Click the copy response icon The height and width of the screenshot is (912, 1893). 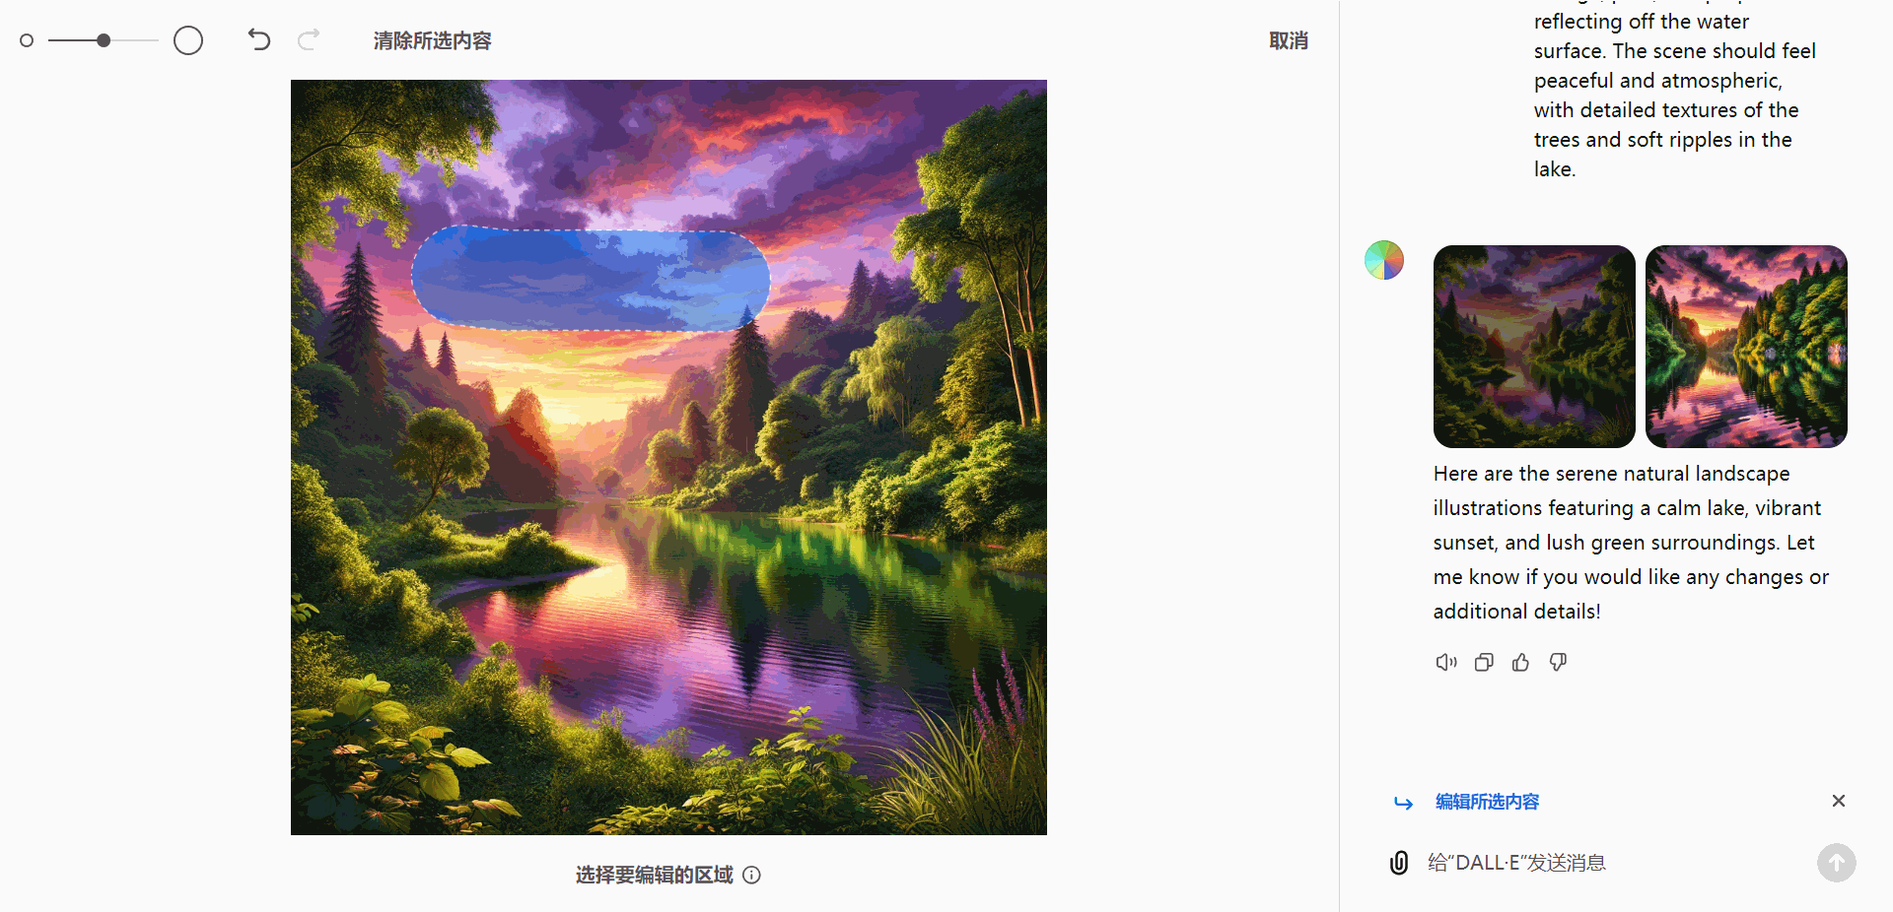[x=1484, y=663]
